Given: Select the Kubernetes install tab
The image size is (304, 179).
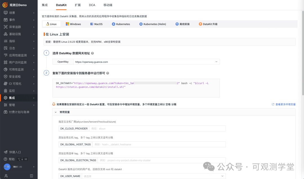Looking at the screenshot, I should coord(121,24).
